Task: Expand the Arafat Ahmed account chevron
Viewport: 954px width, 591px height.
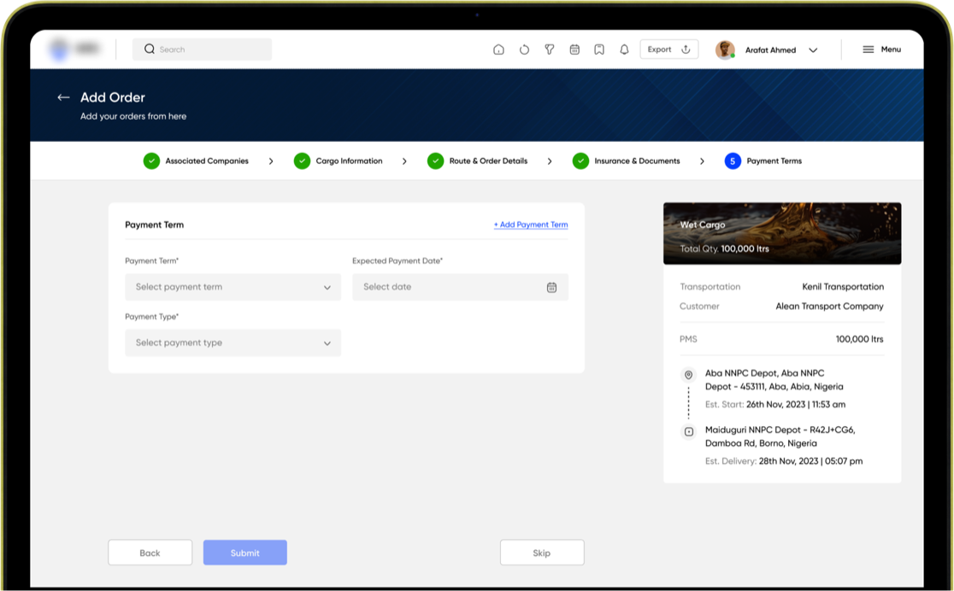Action: click(x=813, y=50)
